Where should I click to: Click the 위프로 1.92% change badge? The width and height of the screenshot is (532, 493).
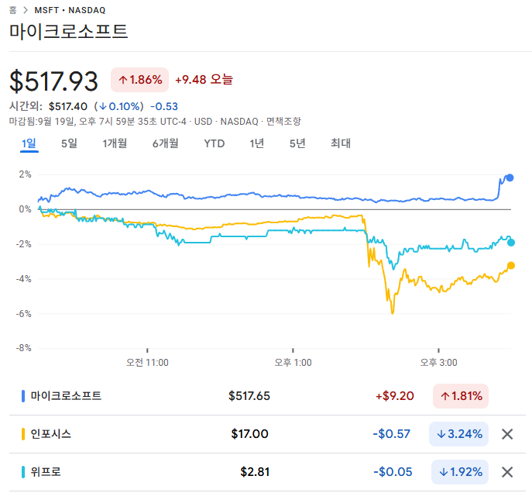click(460, 472)
